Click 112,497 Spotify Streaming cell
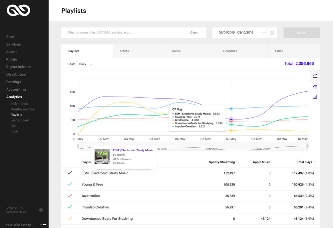The height and width of the screenshot is (228, 333). tap(229, 173)
